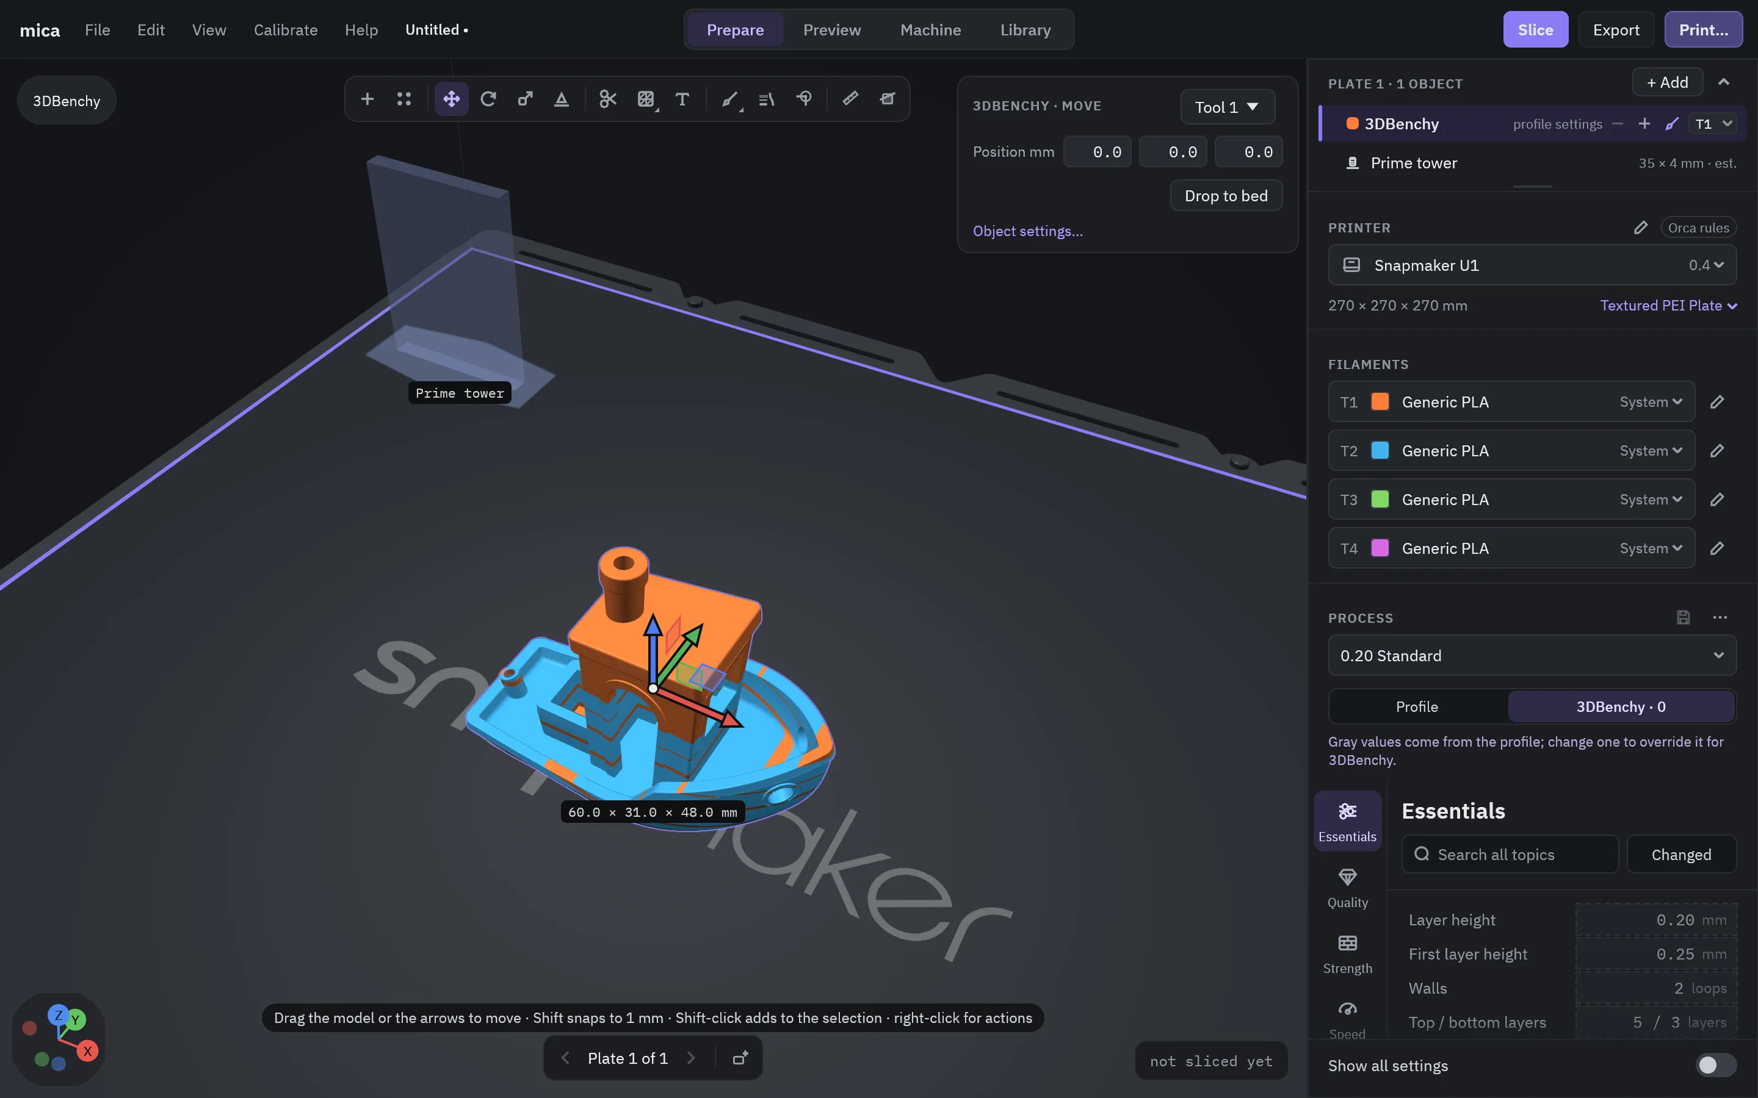
Task: Add a new plate icon beside Plate 1 of 1
Action: (x=740, y=1058)
